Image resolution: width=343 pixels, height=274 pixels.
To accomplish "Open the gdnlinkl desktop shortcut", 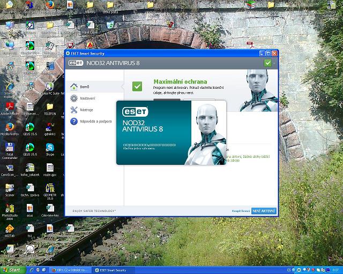I will tap(50, 129).
